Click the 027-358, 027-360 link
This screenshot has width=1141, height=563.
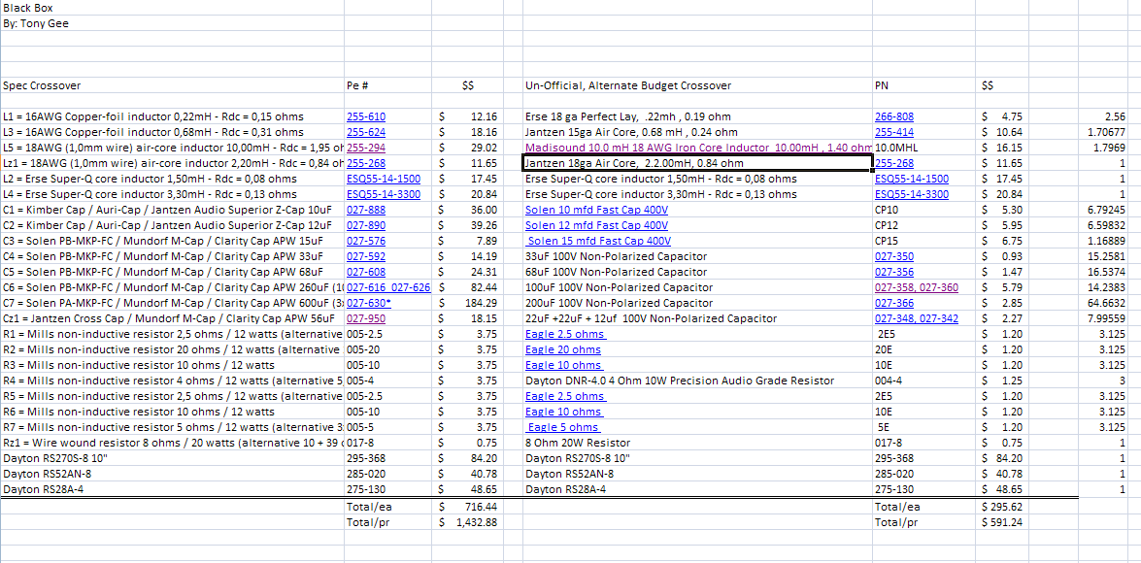coord(916,287)
